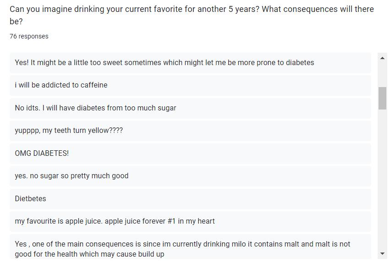Image resolution: width=390 pixels, height=269 pixels.
Task: Click the scrollbar down arrow
Action: tap(382, 253)
